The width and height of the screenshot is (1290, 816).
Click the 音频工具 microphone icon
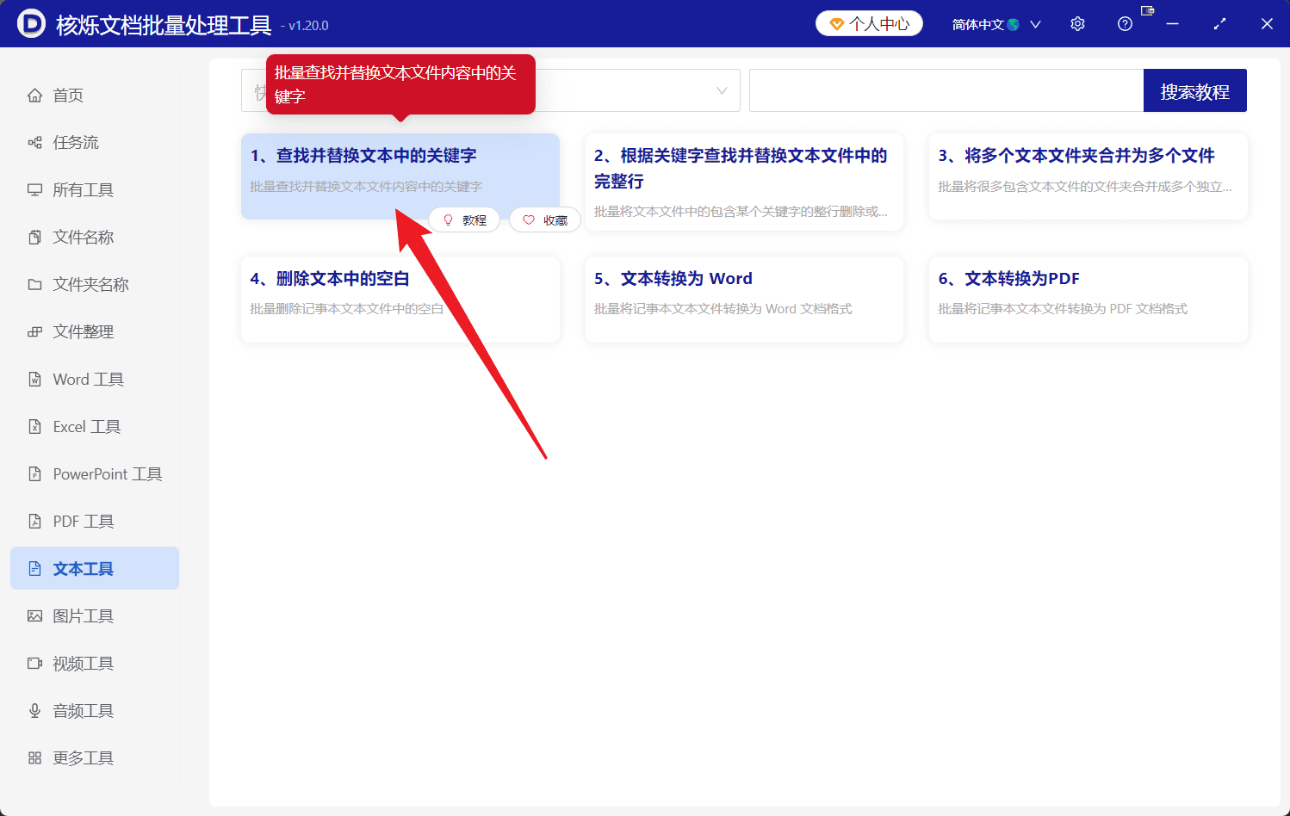[34, 710]
